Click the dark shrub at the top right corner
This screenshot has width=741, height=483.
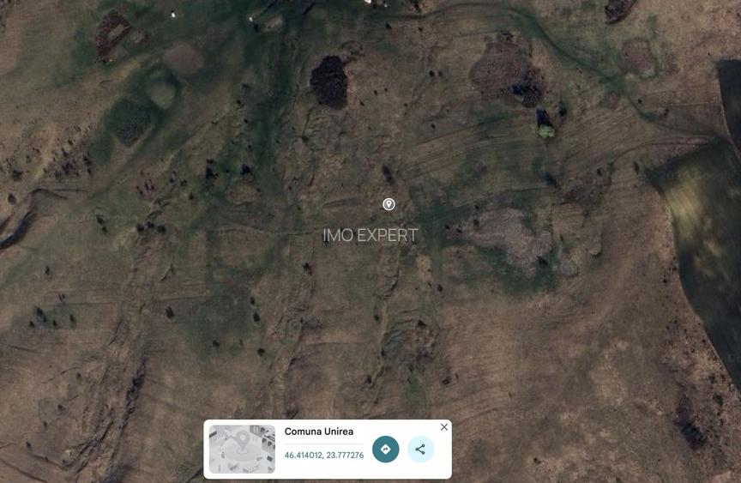[620, 9]
